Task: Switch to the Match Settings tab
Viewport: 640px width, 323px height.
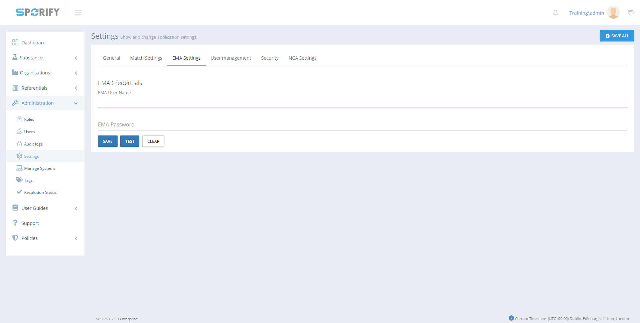Action: tap(146, 58)
